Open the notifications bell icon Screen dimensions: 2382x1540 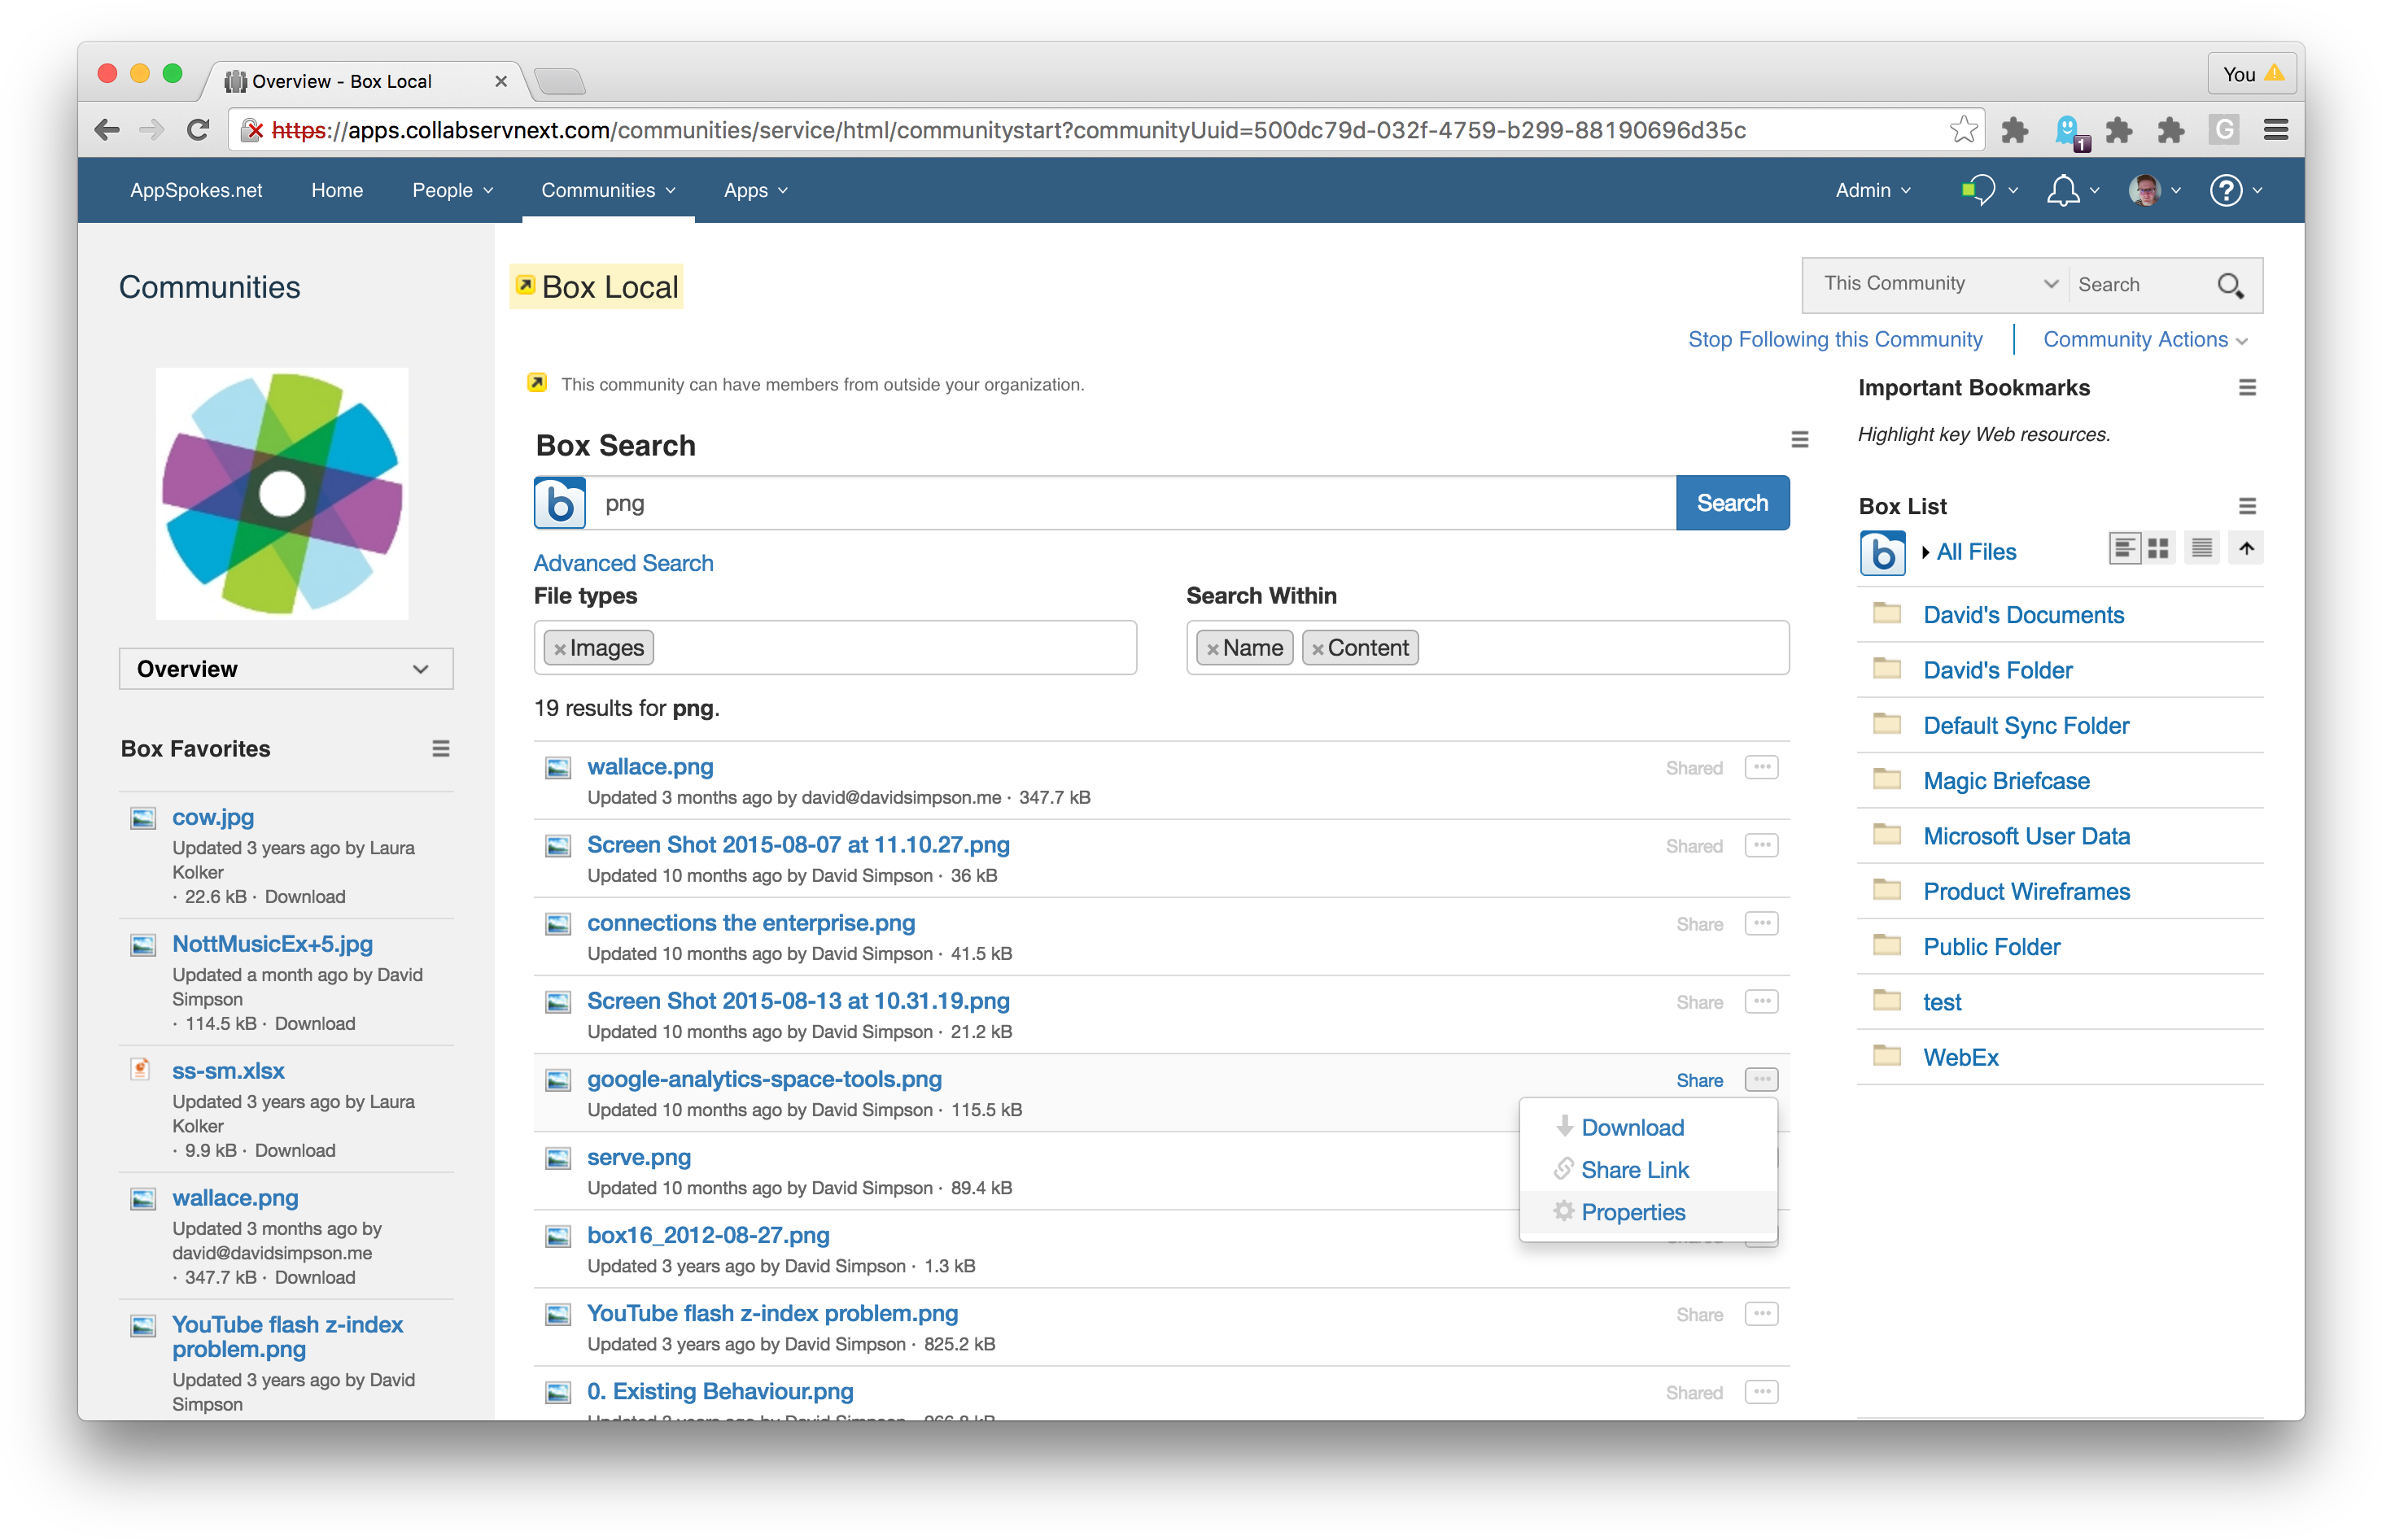point(2063,190)
